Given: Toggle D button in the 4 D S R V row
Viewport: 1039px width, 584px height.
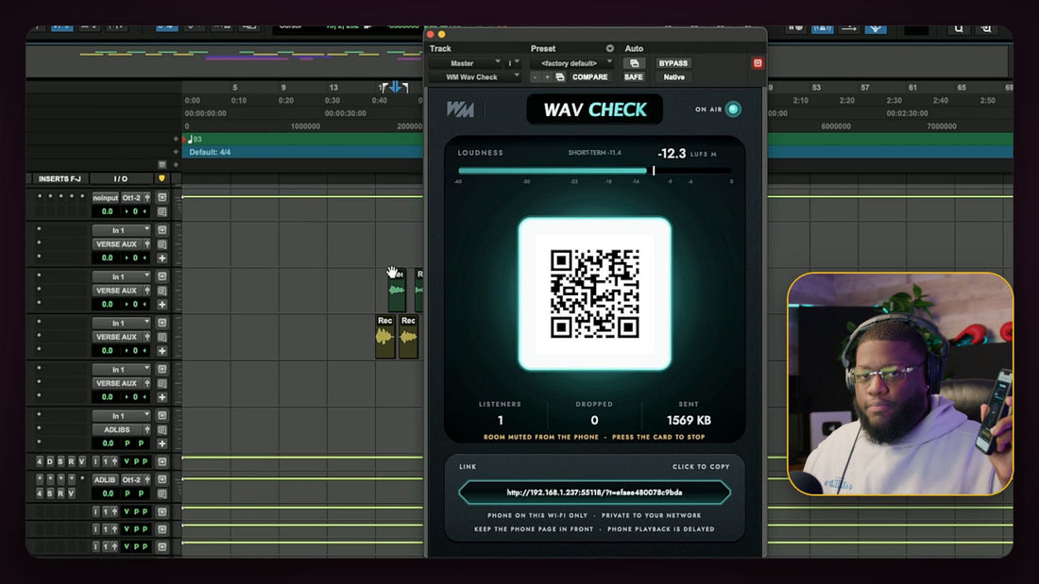Looking at the screenshot, I should [50, 461].
